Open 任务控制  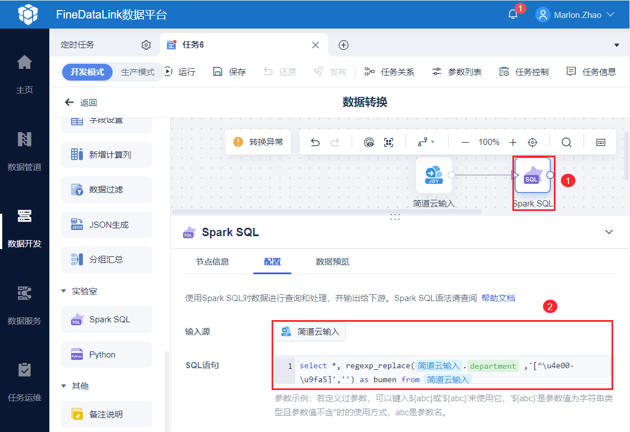click(x=524, y=72)
